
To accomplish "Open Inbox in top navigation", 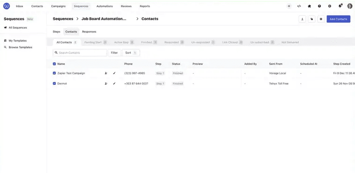I will click(x=20, y=6).
